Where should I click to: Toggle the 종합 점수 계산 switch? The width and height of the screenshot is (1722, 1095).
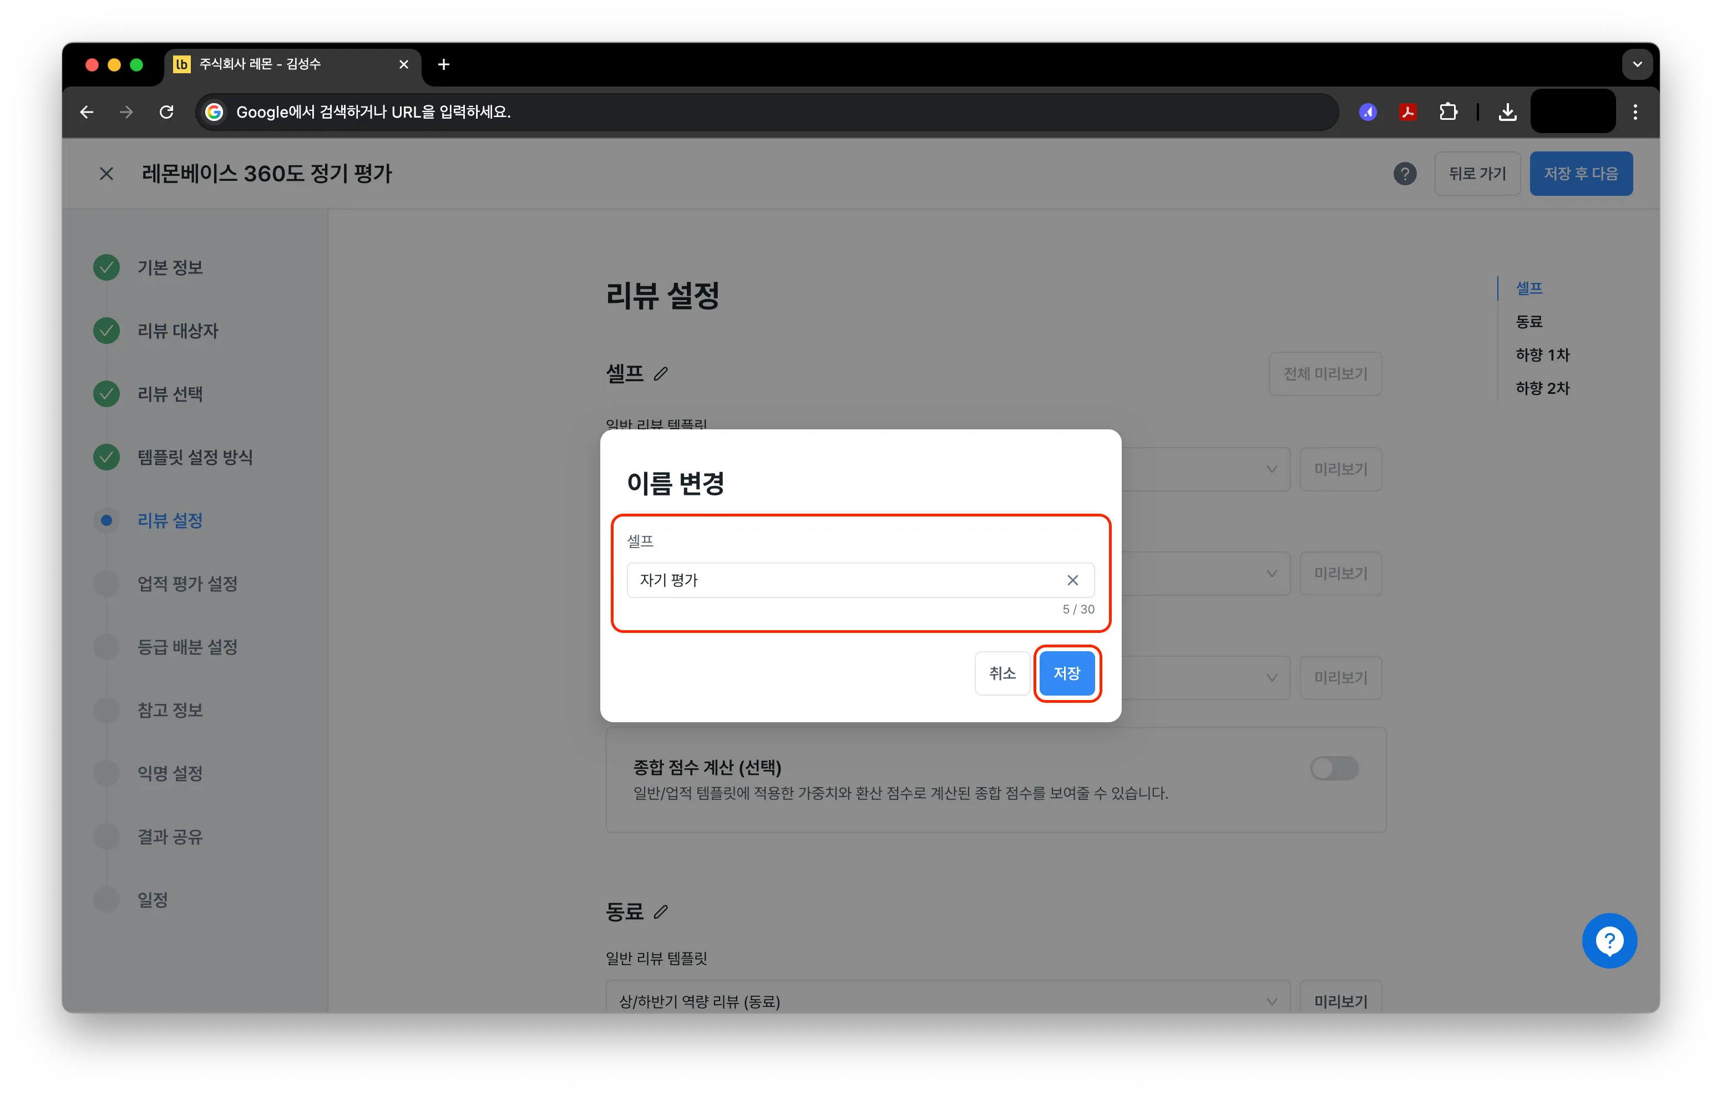click(x=1334, y=768)
